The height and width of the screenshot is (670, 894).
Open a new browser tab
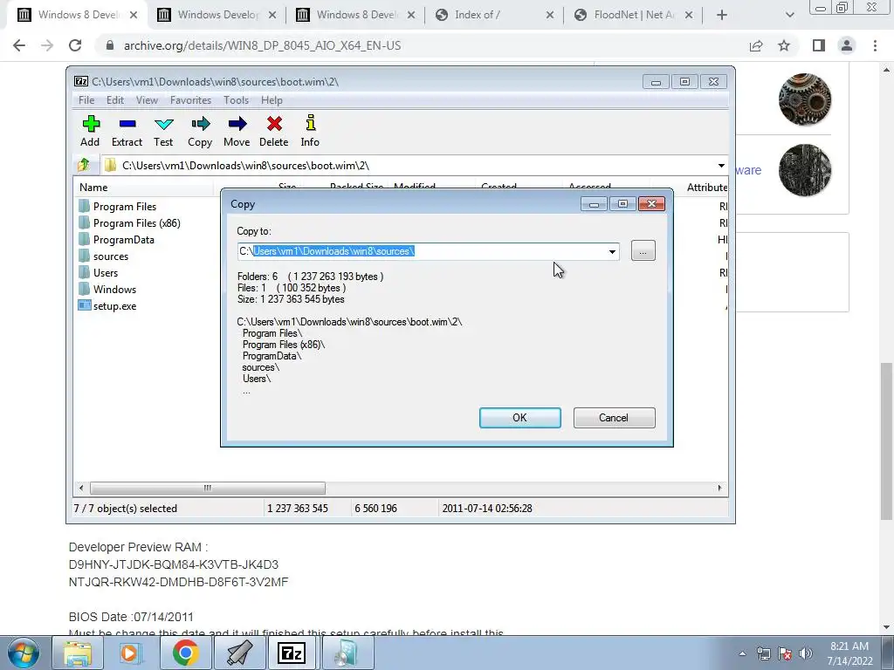point(722,15)
